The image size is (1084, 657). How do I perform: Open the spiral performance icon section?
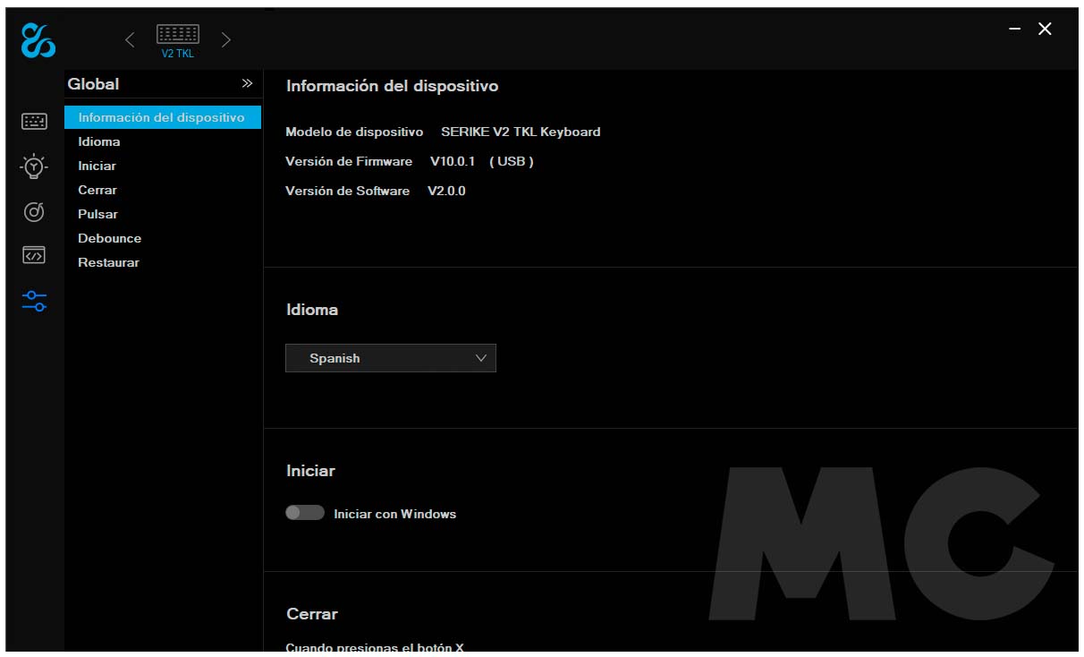click(x=34, y=212)
